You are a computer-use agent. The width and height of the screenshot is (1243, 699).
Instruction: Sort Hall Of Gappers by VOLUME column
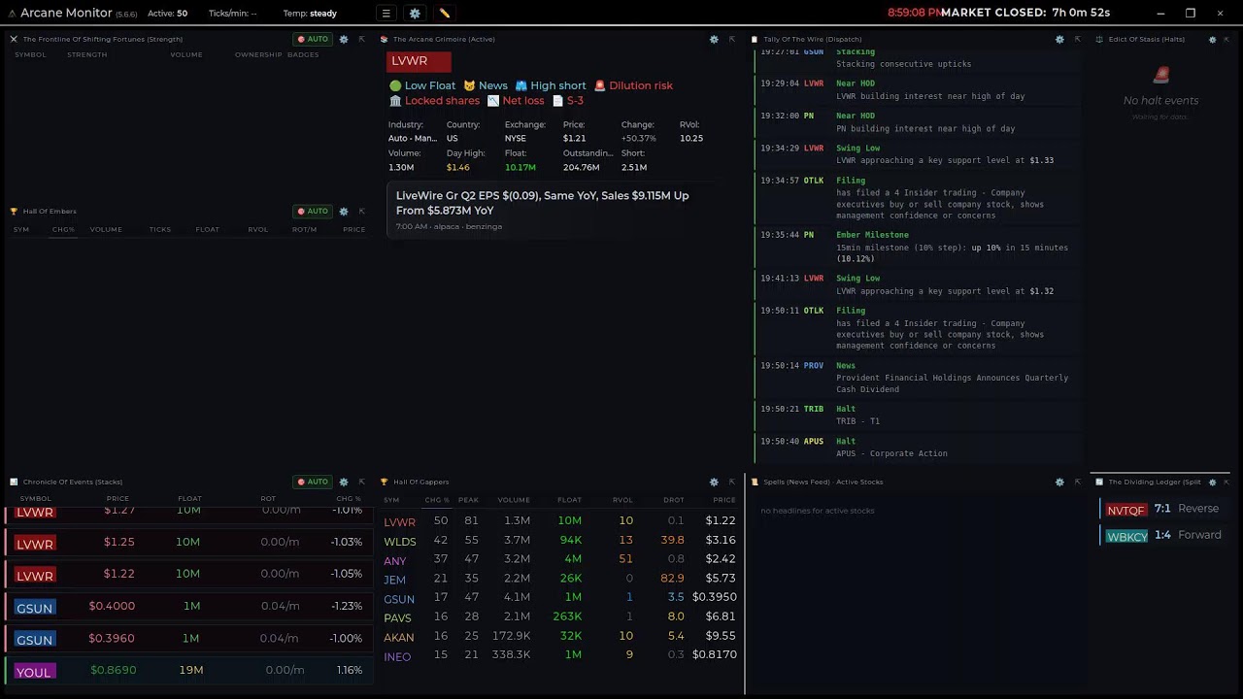coord(514,500)
